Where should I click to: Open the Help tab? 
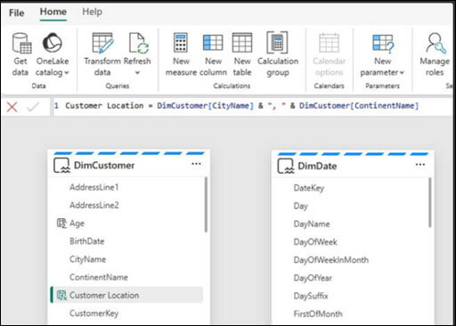92,12
